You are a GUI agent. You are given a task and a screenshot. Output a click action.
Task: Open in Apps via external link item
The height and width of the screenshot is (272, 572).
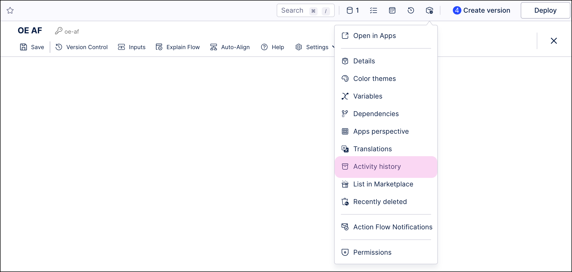tap(374, 36)
